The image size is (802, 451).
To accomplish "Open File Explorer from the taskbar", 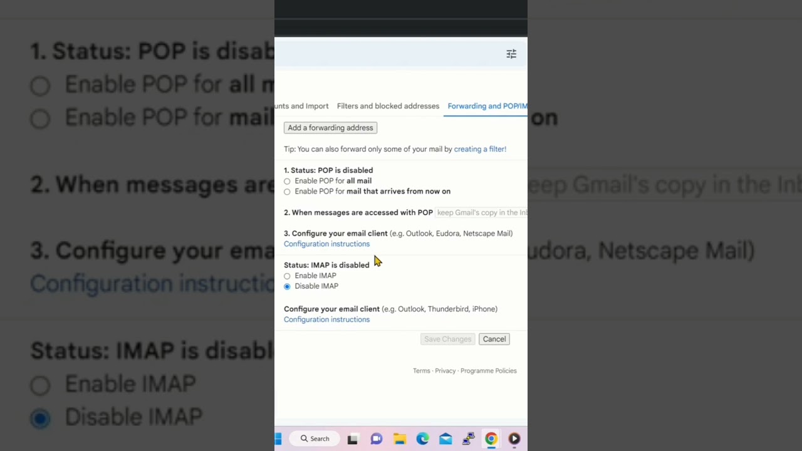I will (x=399, y=439).
